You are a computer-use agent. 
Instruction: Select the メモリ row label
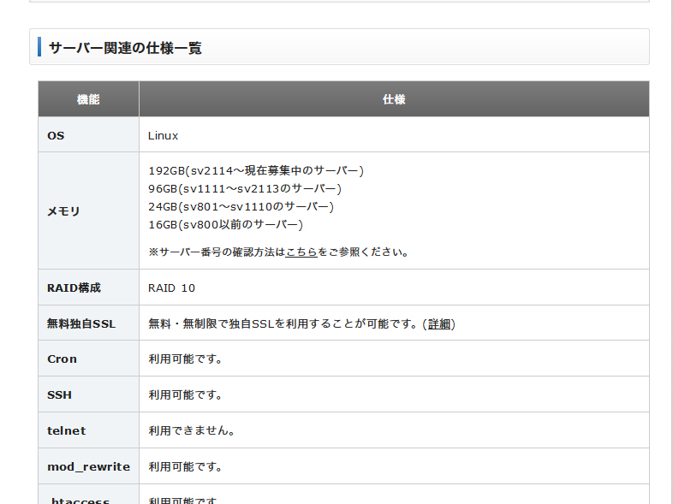coord(63,211)
